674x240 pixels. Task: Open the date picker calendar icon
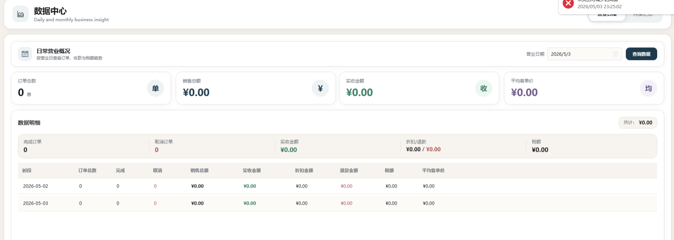tap(615, 54)
